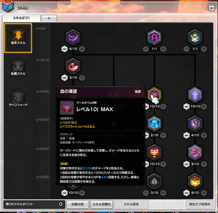This screenshot has height=213, width=218.
Task: Click the 暗黒 attribute tag in tooltip
Action: (x=138, y=92)
